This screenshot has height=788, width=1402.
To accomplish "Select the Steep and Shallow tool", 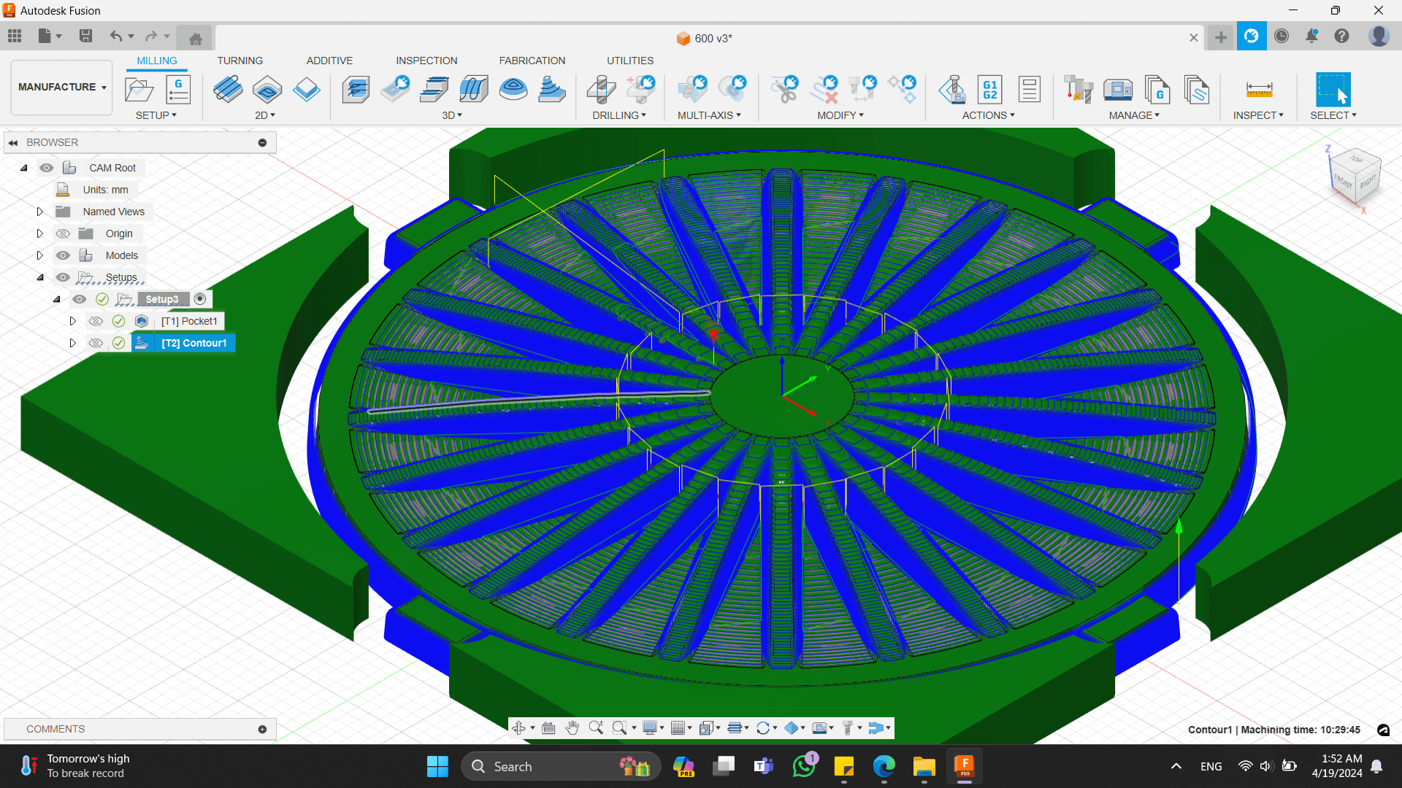I will pyautogui.click(x=434, y=90).
